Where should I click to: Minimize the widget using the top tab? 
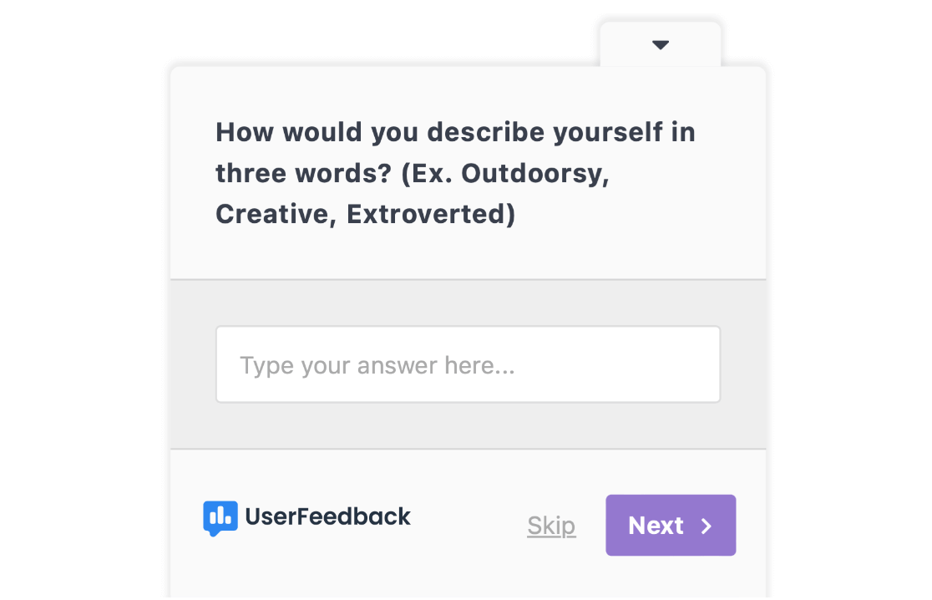(x=661, y=44)
